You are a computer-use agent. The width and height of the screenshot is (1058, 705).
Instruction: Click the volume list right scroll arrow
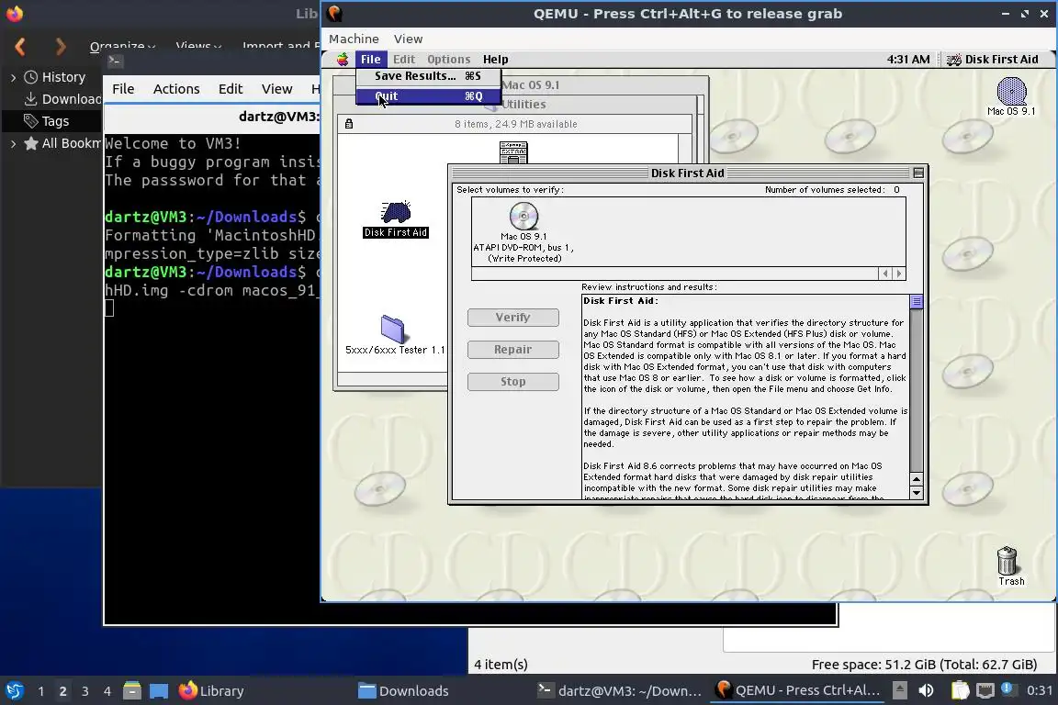[899, 274]
